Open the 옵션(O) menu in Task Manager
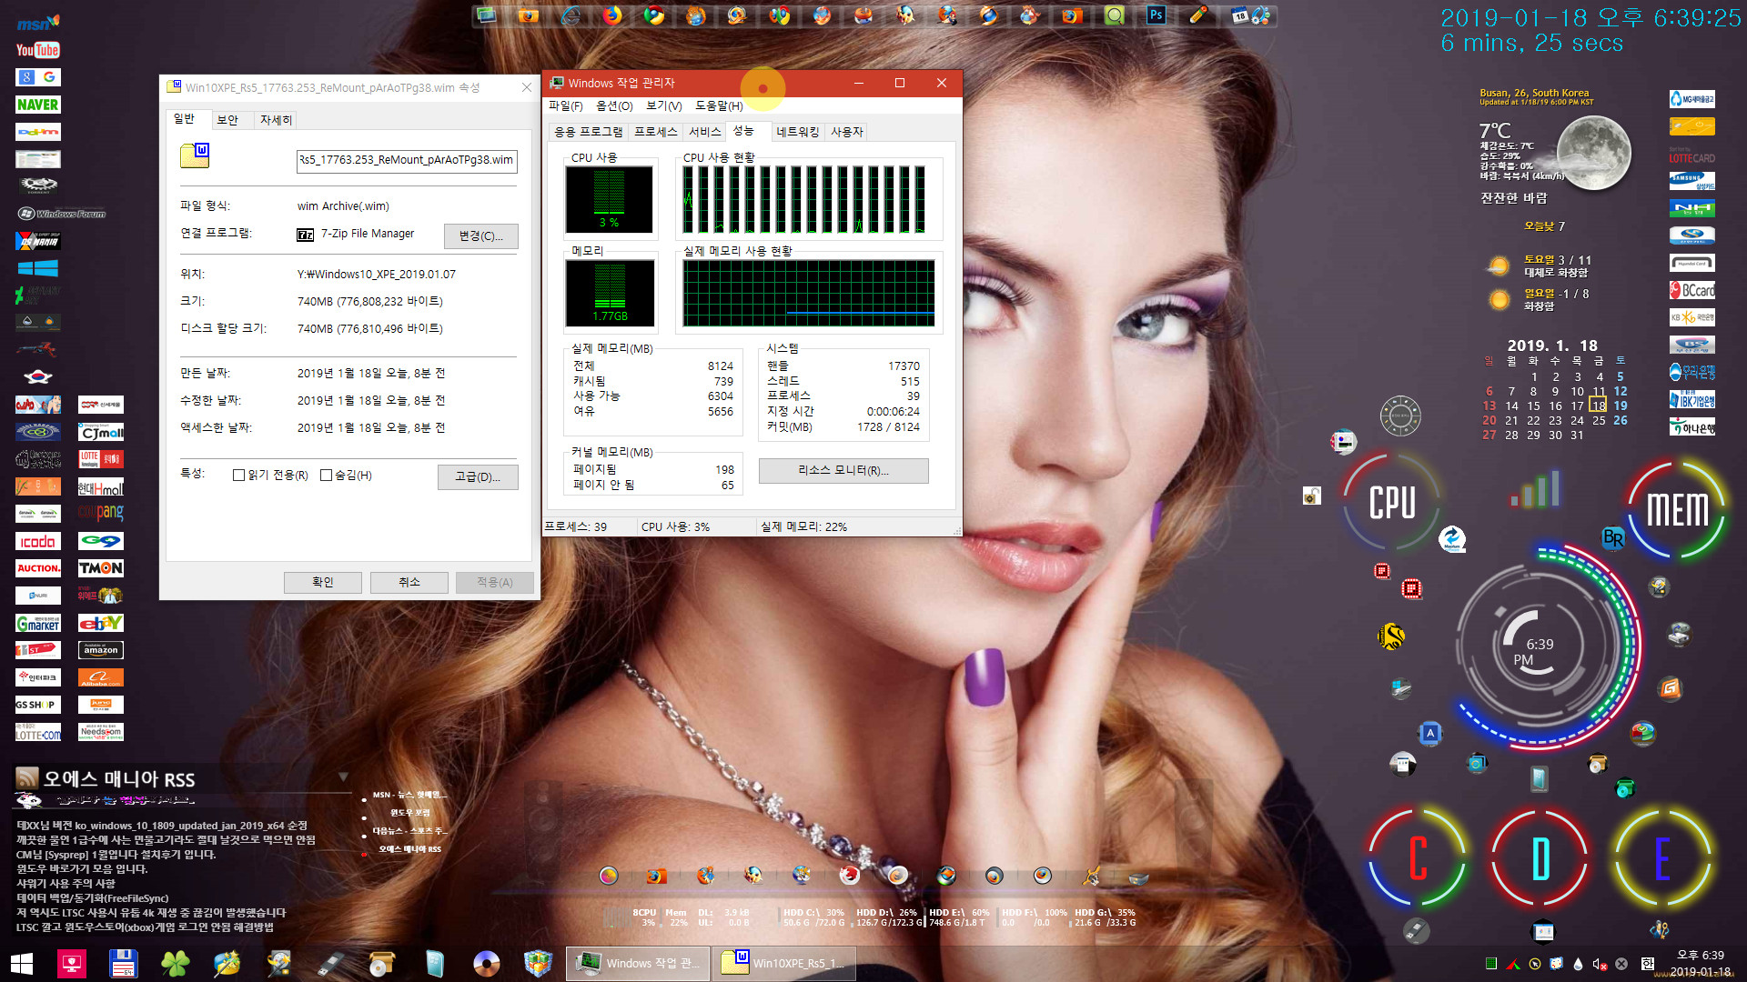The image size is (1747, 982). point(614,105)
